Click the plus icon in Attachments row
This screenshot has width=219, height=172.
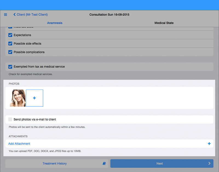coord(209,144)
